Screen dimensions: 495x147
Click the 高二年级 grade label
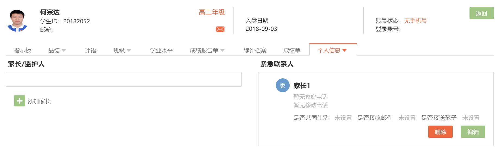click(x=212, y=12)
